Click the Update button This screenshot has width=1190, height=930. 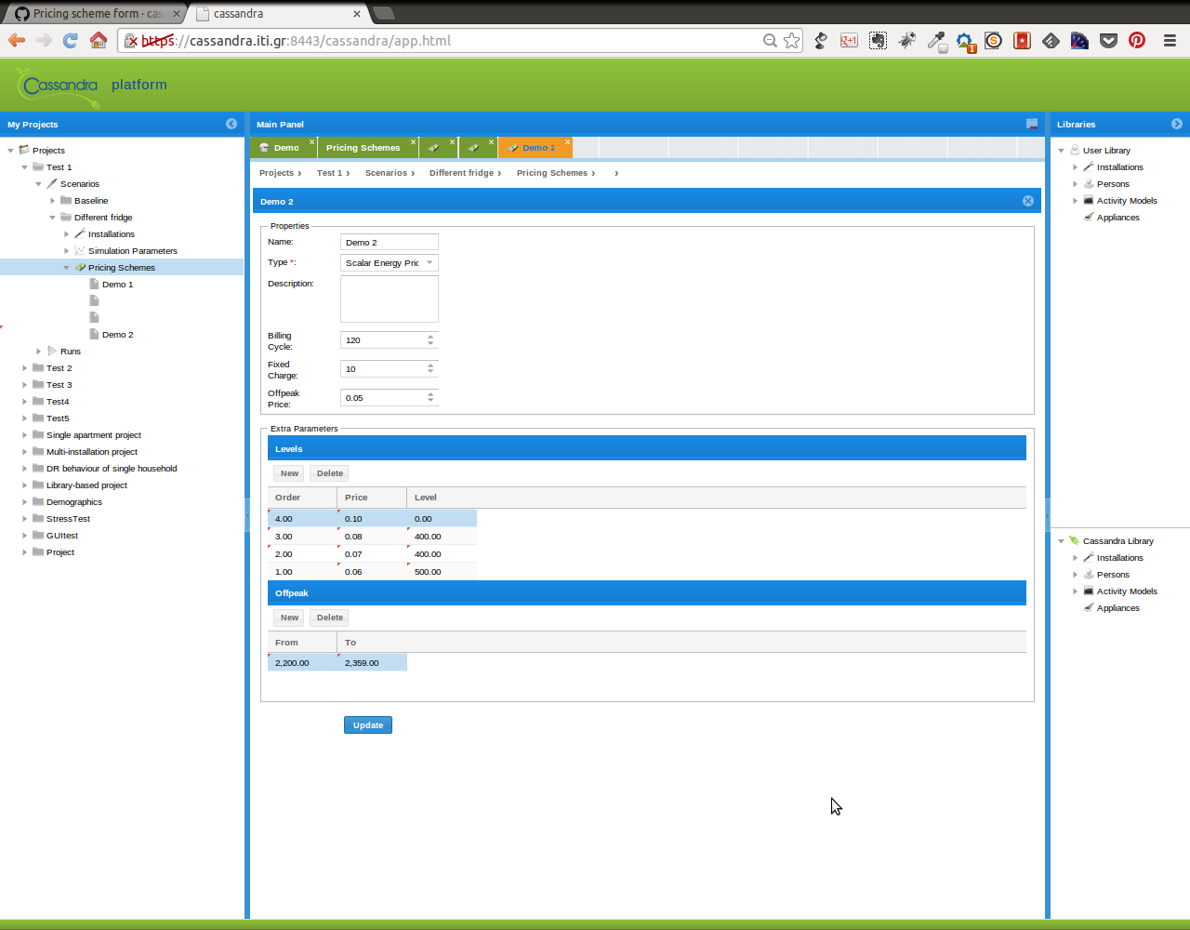pos(368,725)
